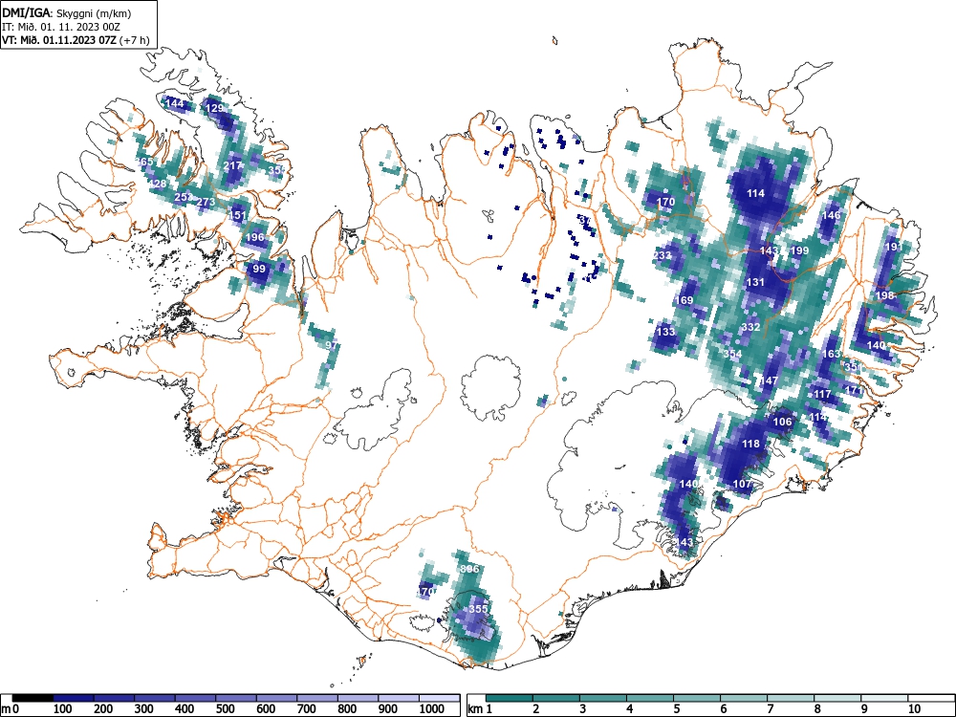
Task: Click the lightest swatch between 9 and 10 km
Action: click(x=884, y=698)
